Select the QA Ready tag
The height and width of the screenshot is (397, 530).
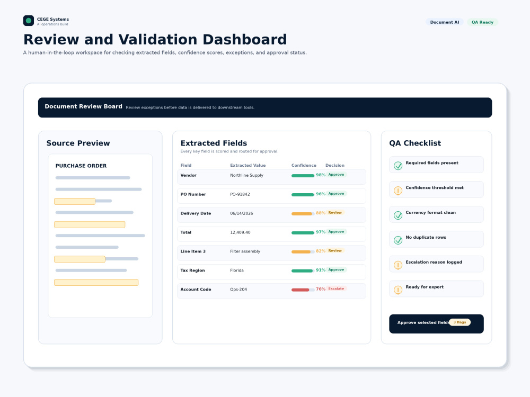tap(482, 22)
